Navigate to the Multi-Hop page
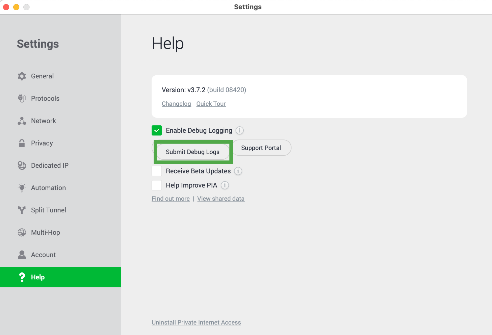The image size is (492, 335). (x=60, y=232)
